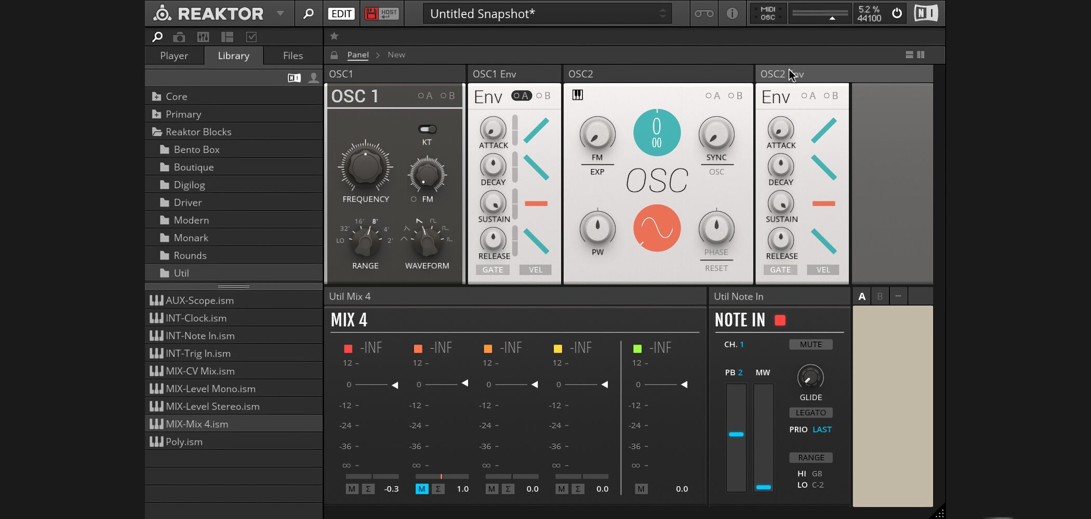Viewport: 1091px width, 519px height.
Task: Toggle sum Σ button on first mixer channel
Action: (368, 489)
